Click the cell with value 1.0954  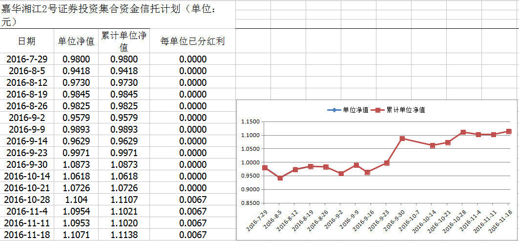76,212
